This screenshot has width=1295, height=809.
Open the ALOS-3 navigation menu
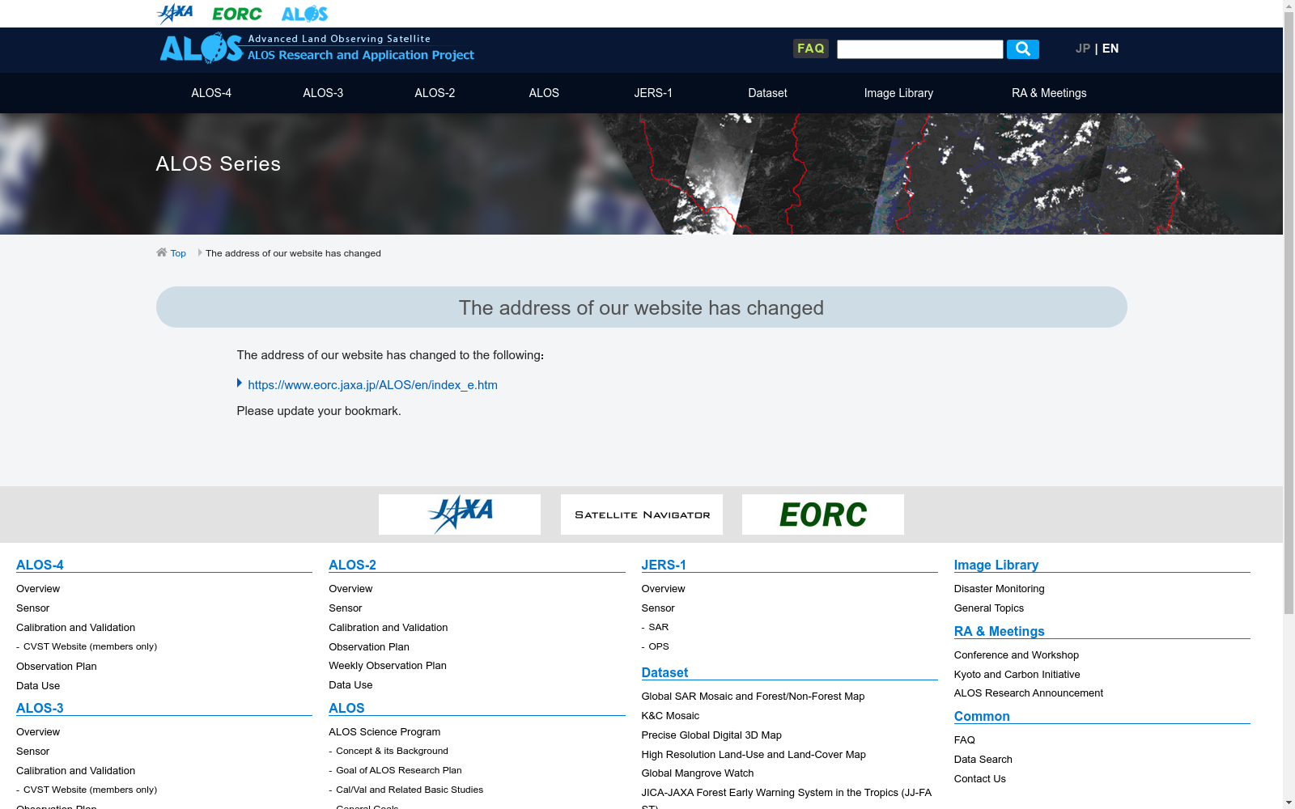[x=323, y=93]
